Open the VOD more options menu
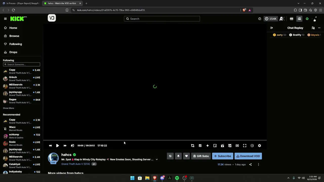Image resolution: width=324 pixels, height=182 pixels. pos(258,165)
